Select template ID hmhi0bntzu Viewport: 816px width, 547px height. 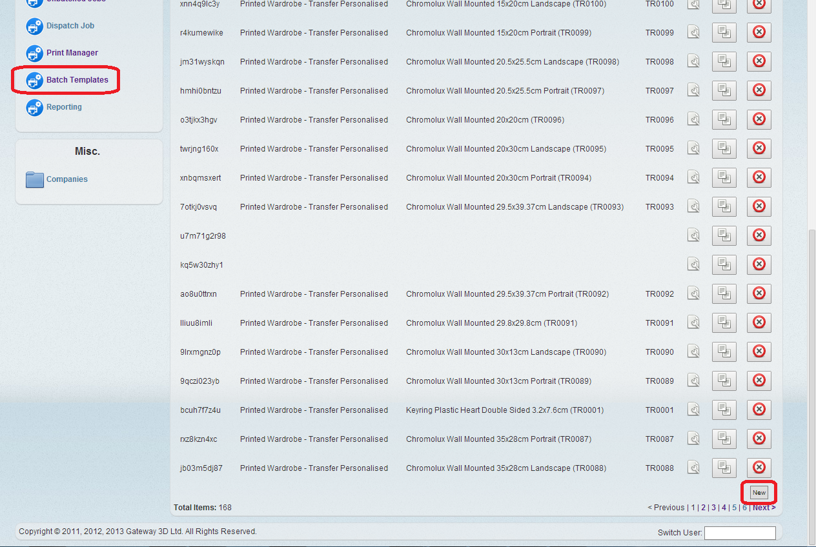(201, 90)
